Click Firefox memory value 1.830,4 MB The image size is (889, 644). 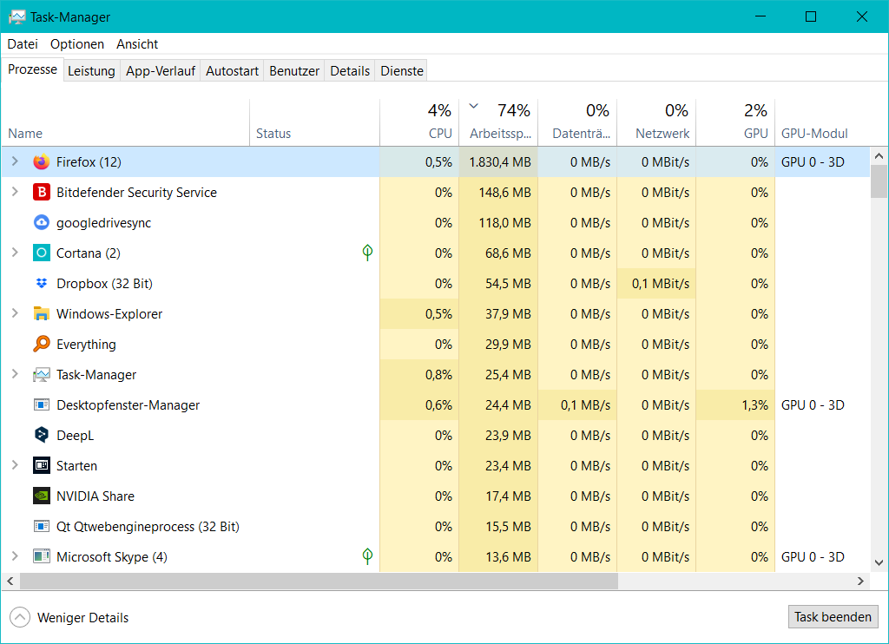pos(500,162)
